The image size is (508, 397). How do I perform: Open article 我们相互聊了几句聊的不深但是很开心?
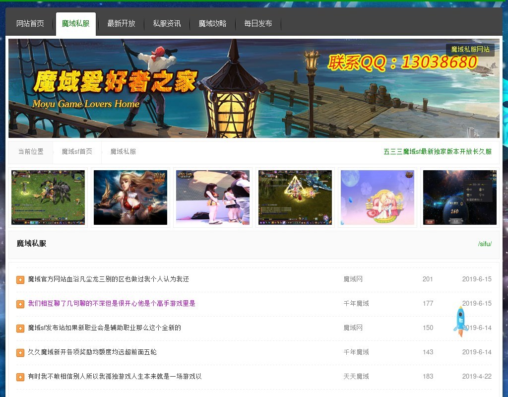click(112, 303)
